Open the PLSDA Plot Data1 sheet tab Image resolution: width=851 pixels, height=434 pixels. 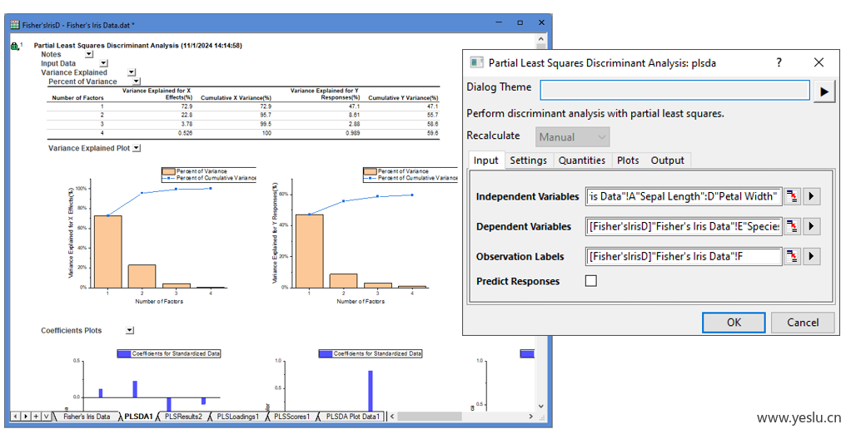pos(353,417)
